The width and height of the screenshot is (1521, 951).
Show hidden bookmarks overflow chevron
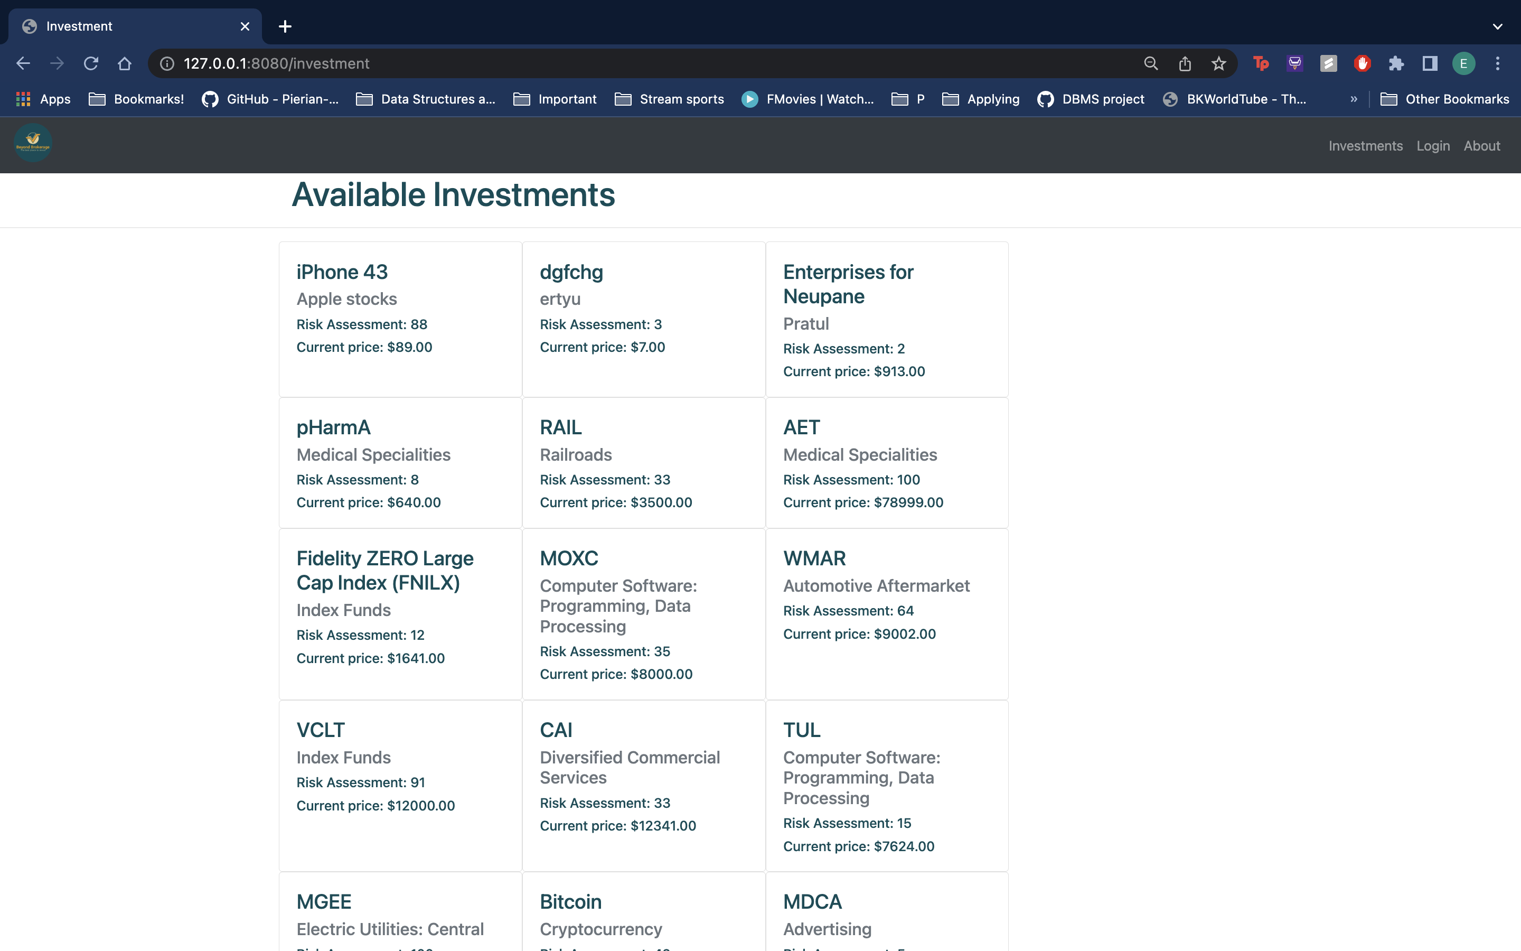(x=1353, y=99)
